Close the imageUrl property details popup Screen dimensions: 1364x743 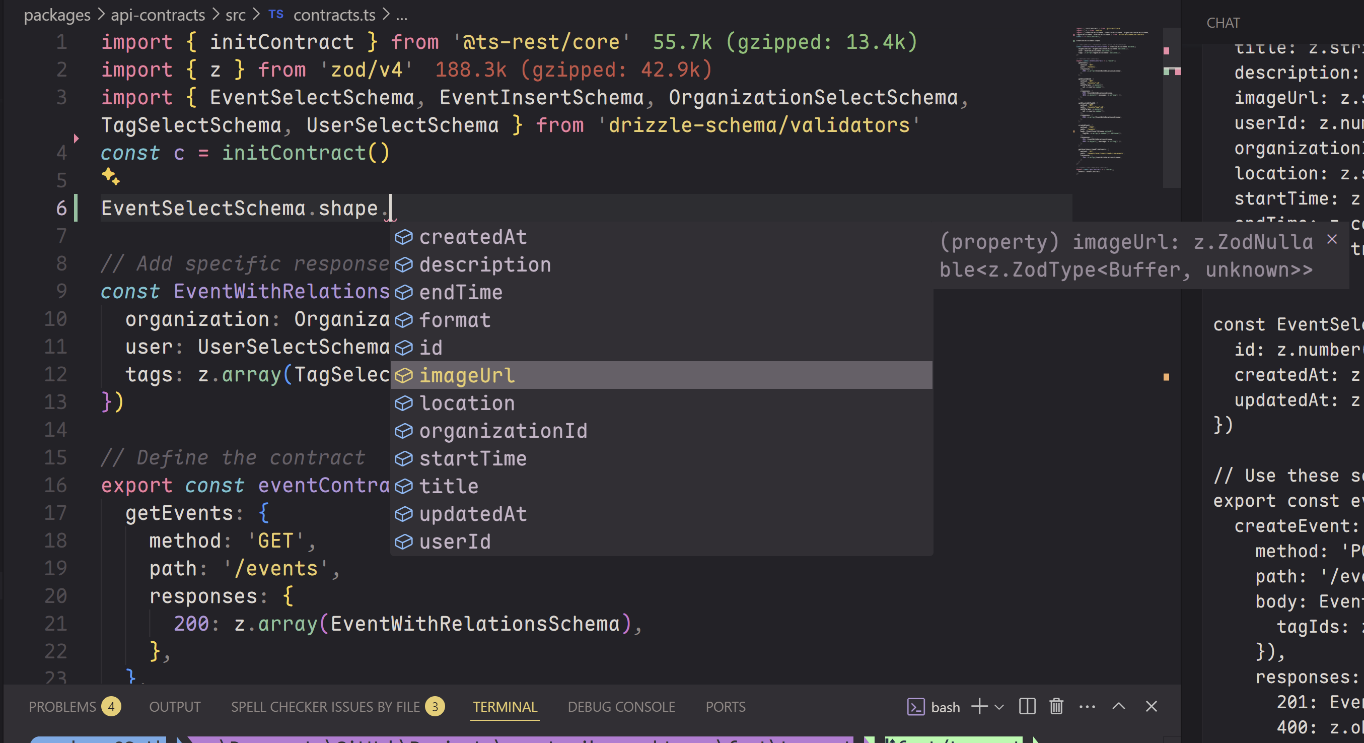coord(1332,239)
